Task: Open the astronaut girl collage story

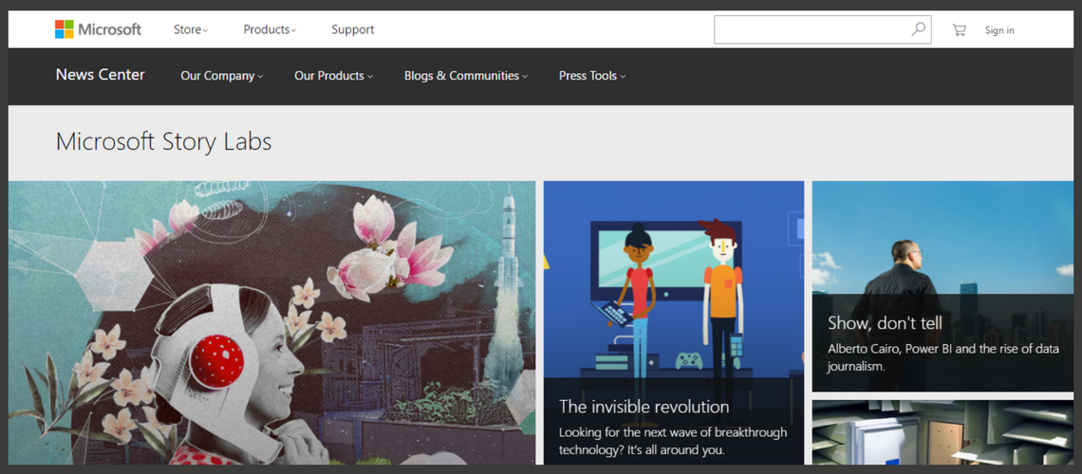Action: pos(271,322)
